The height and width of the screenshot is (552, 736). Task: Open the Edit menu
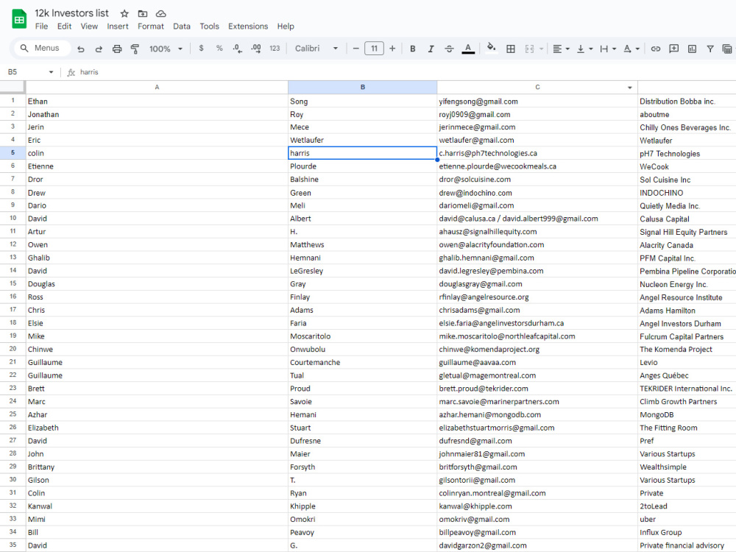tap(64, 26)
